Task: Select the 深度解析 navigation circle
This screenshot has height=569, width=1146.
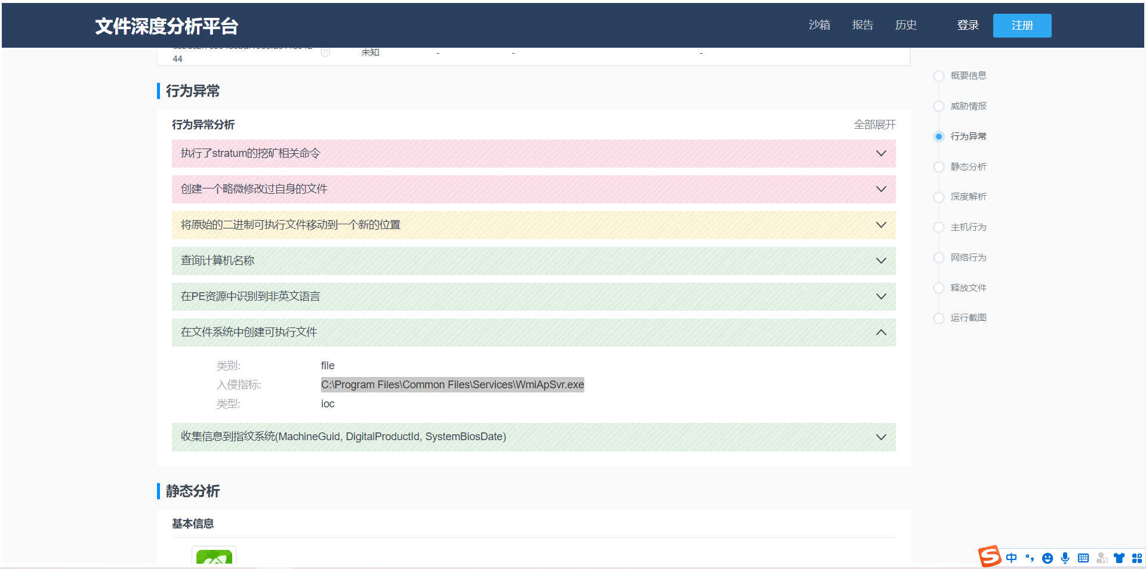Action: 938,197
